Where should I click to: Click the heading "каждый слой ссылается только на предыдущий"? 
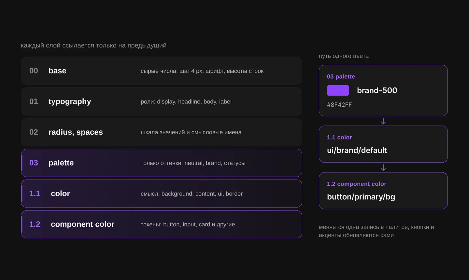click(x=93, y=46)
